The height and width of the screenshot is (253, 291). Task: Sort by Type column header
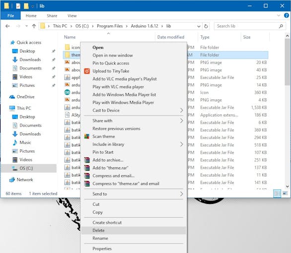tap(205, 37)
